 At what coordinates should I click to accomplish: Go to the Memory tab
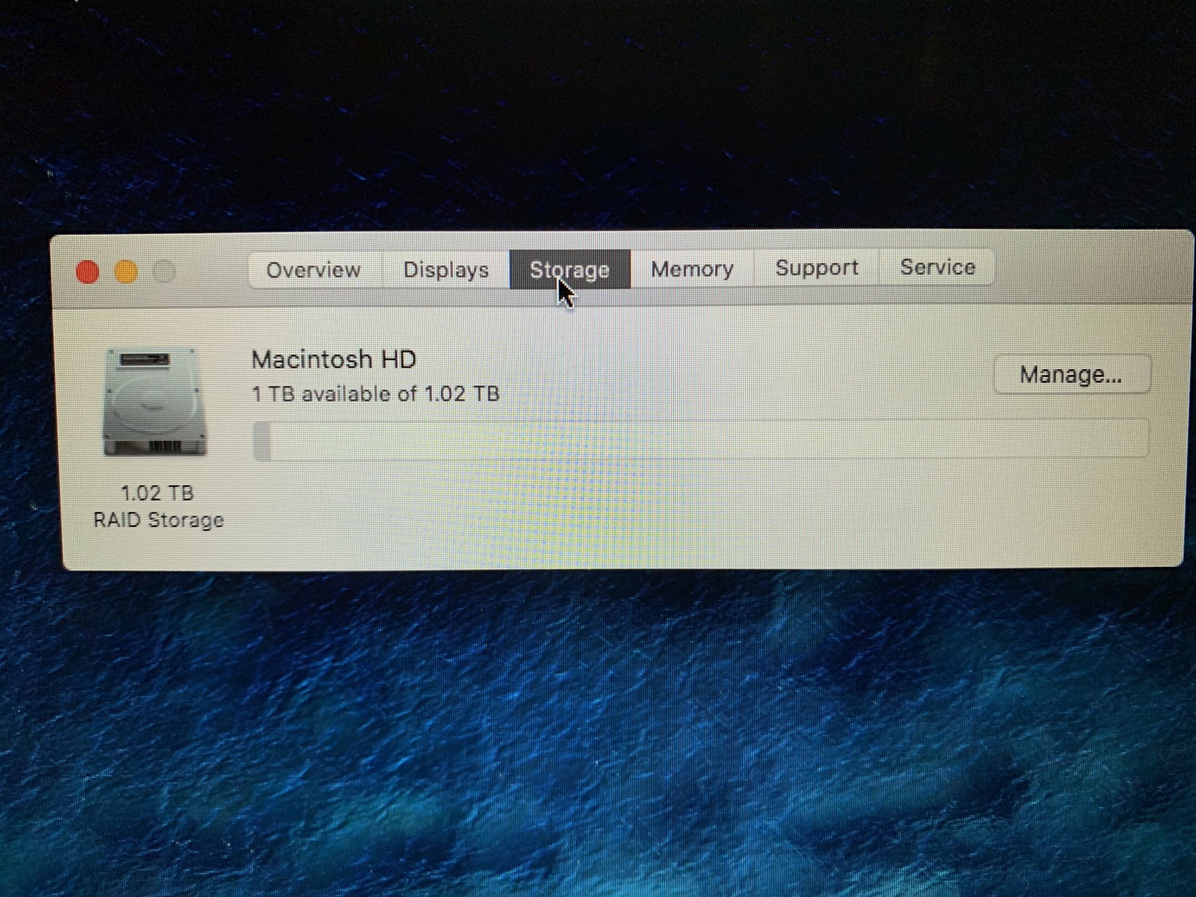click(692, 269)
